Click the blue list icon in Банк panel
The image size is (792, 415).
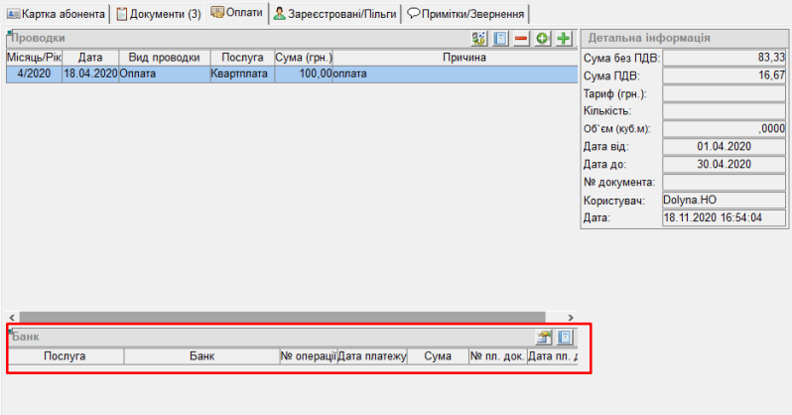[x=565, y=338]
